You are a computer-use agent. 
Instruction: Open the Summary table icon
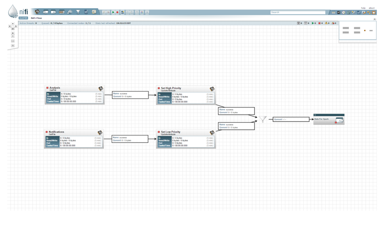point(333,12)
